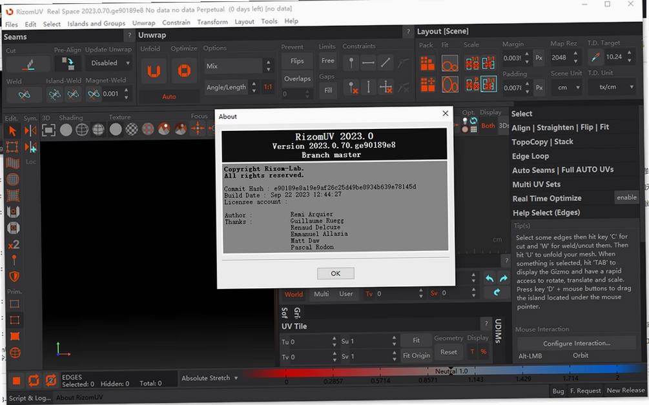Open the Islands and Groups menu
The width and height of the screenshot is (649, 405).
[x=96, y=24]
